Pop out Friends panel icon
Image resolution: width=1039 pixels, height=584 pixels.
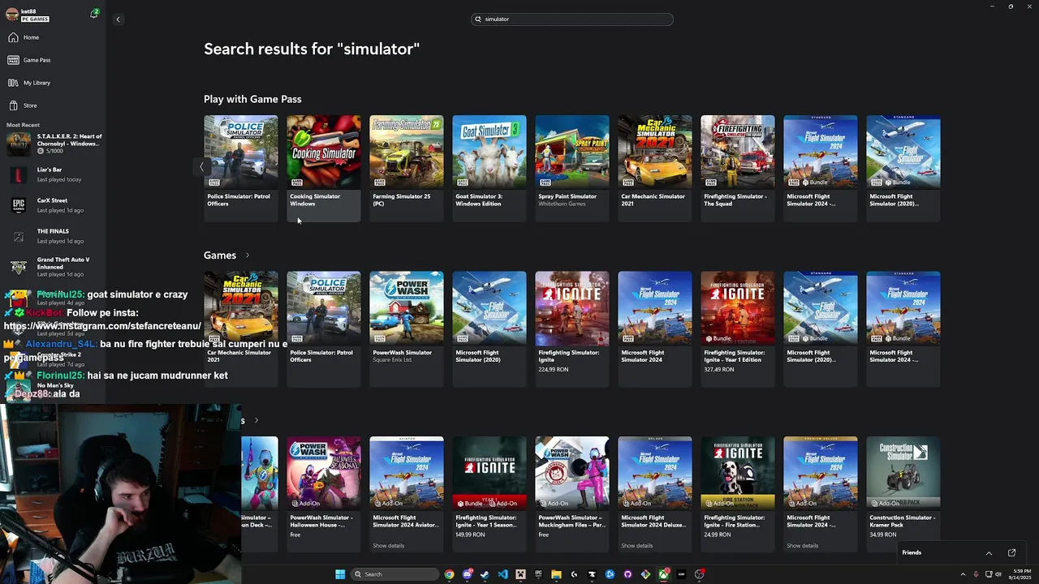(x=1011, y=553)
